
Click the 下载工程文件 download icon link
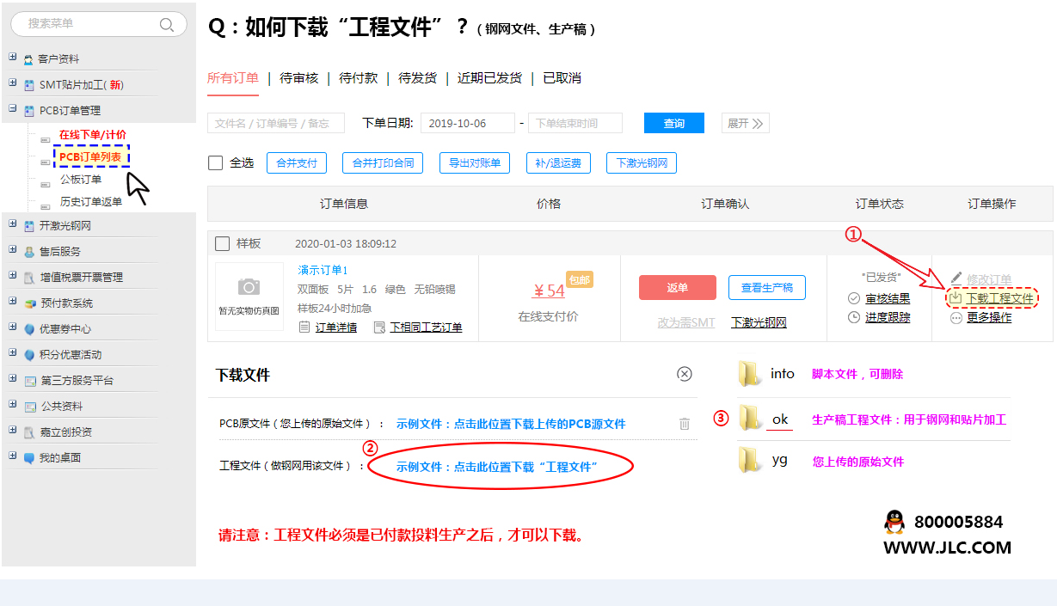click(x=991, y=298)
